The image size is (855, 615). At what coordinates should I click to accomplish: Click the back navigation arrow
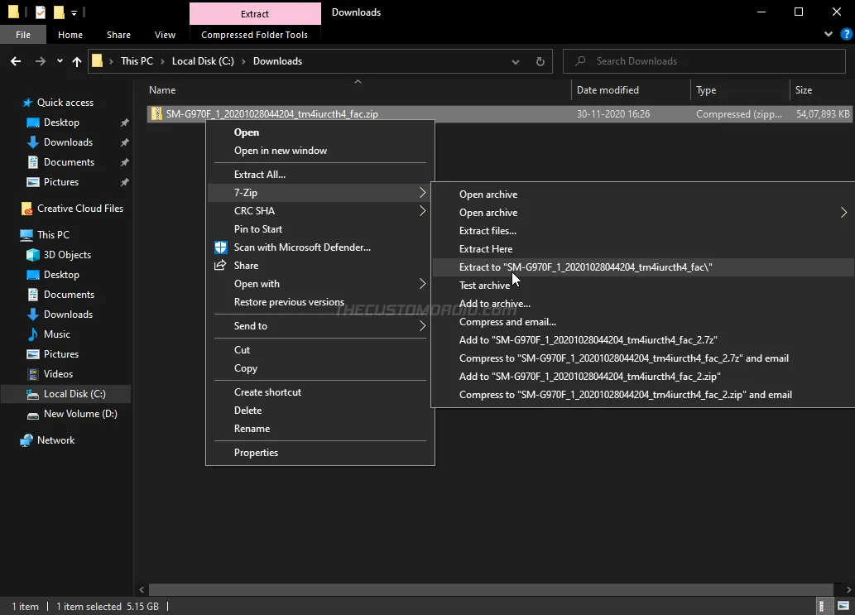pyautogui.click(x=15, y=60)
